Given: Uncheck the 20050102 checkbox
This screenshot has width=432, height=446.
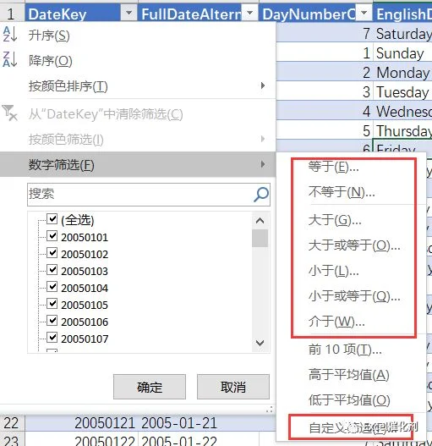Looking at the screenshot, I should 52,252.
